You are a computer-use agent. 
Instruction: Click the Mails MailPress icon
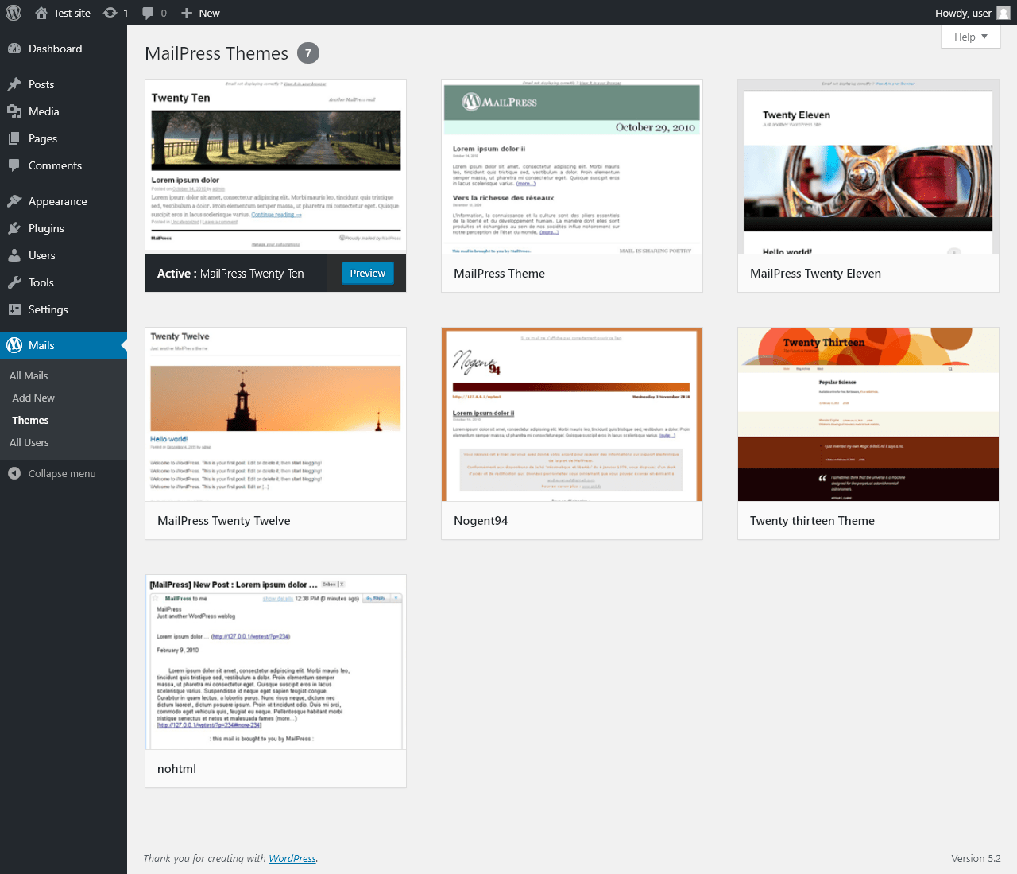click(x=14, y=345)
